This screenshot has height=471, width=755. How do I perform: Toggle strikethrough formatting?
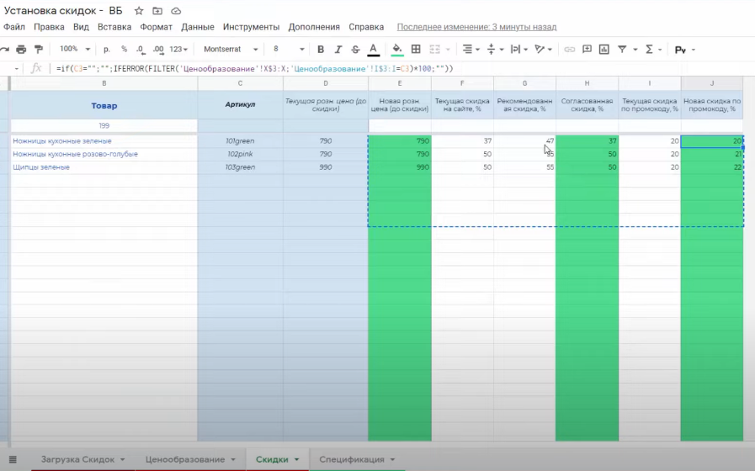click(x=355, y=49)
